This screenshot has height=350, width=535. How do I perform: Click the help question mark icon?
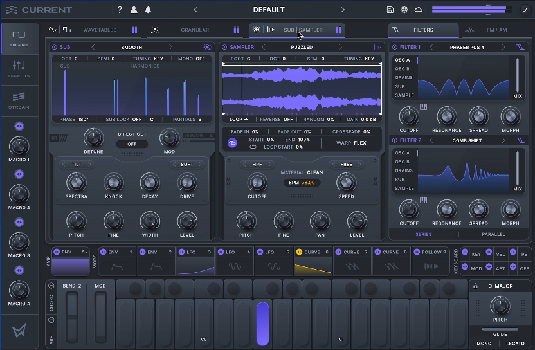(x=120, y=10)
